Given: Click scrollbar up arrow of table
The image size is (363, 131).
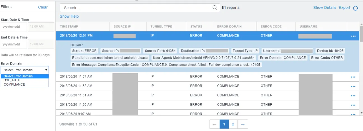Looking at the screenshot, I should tap(361, 24).
